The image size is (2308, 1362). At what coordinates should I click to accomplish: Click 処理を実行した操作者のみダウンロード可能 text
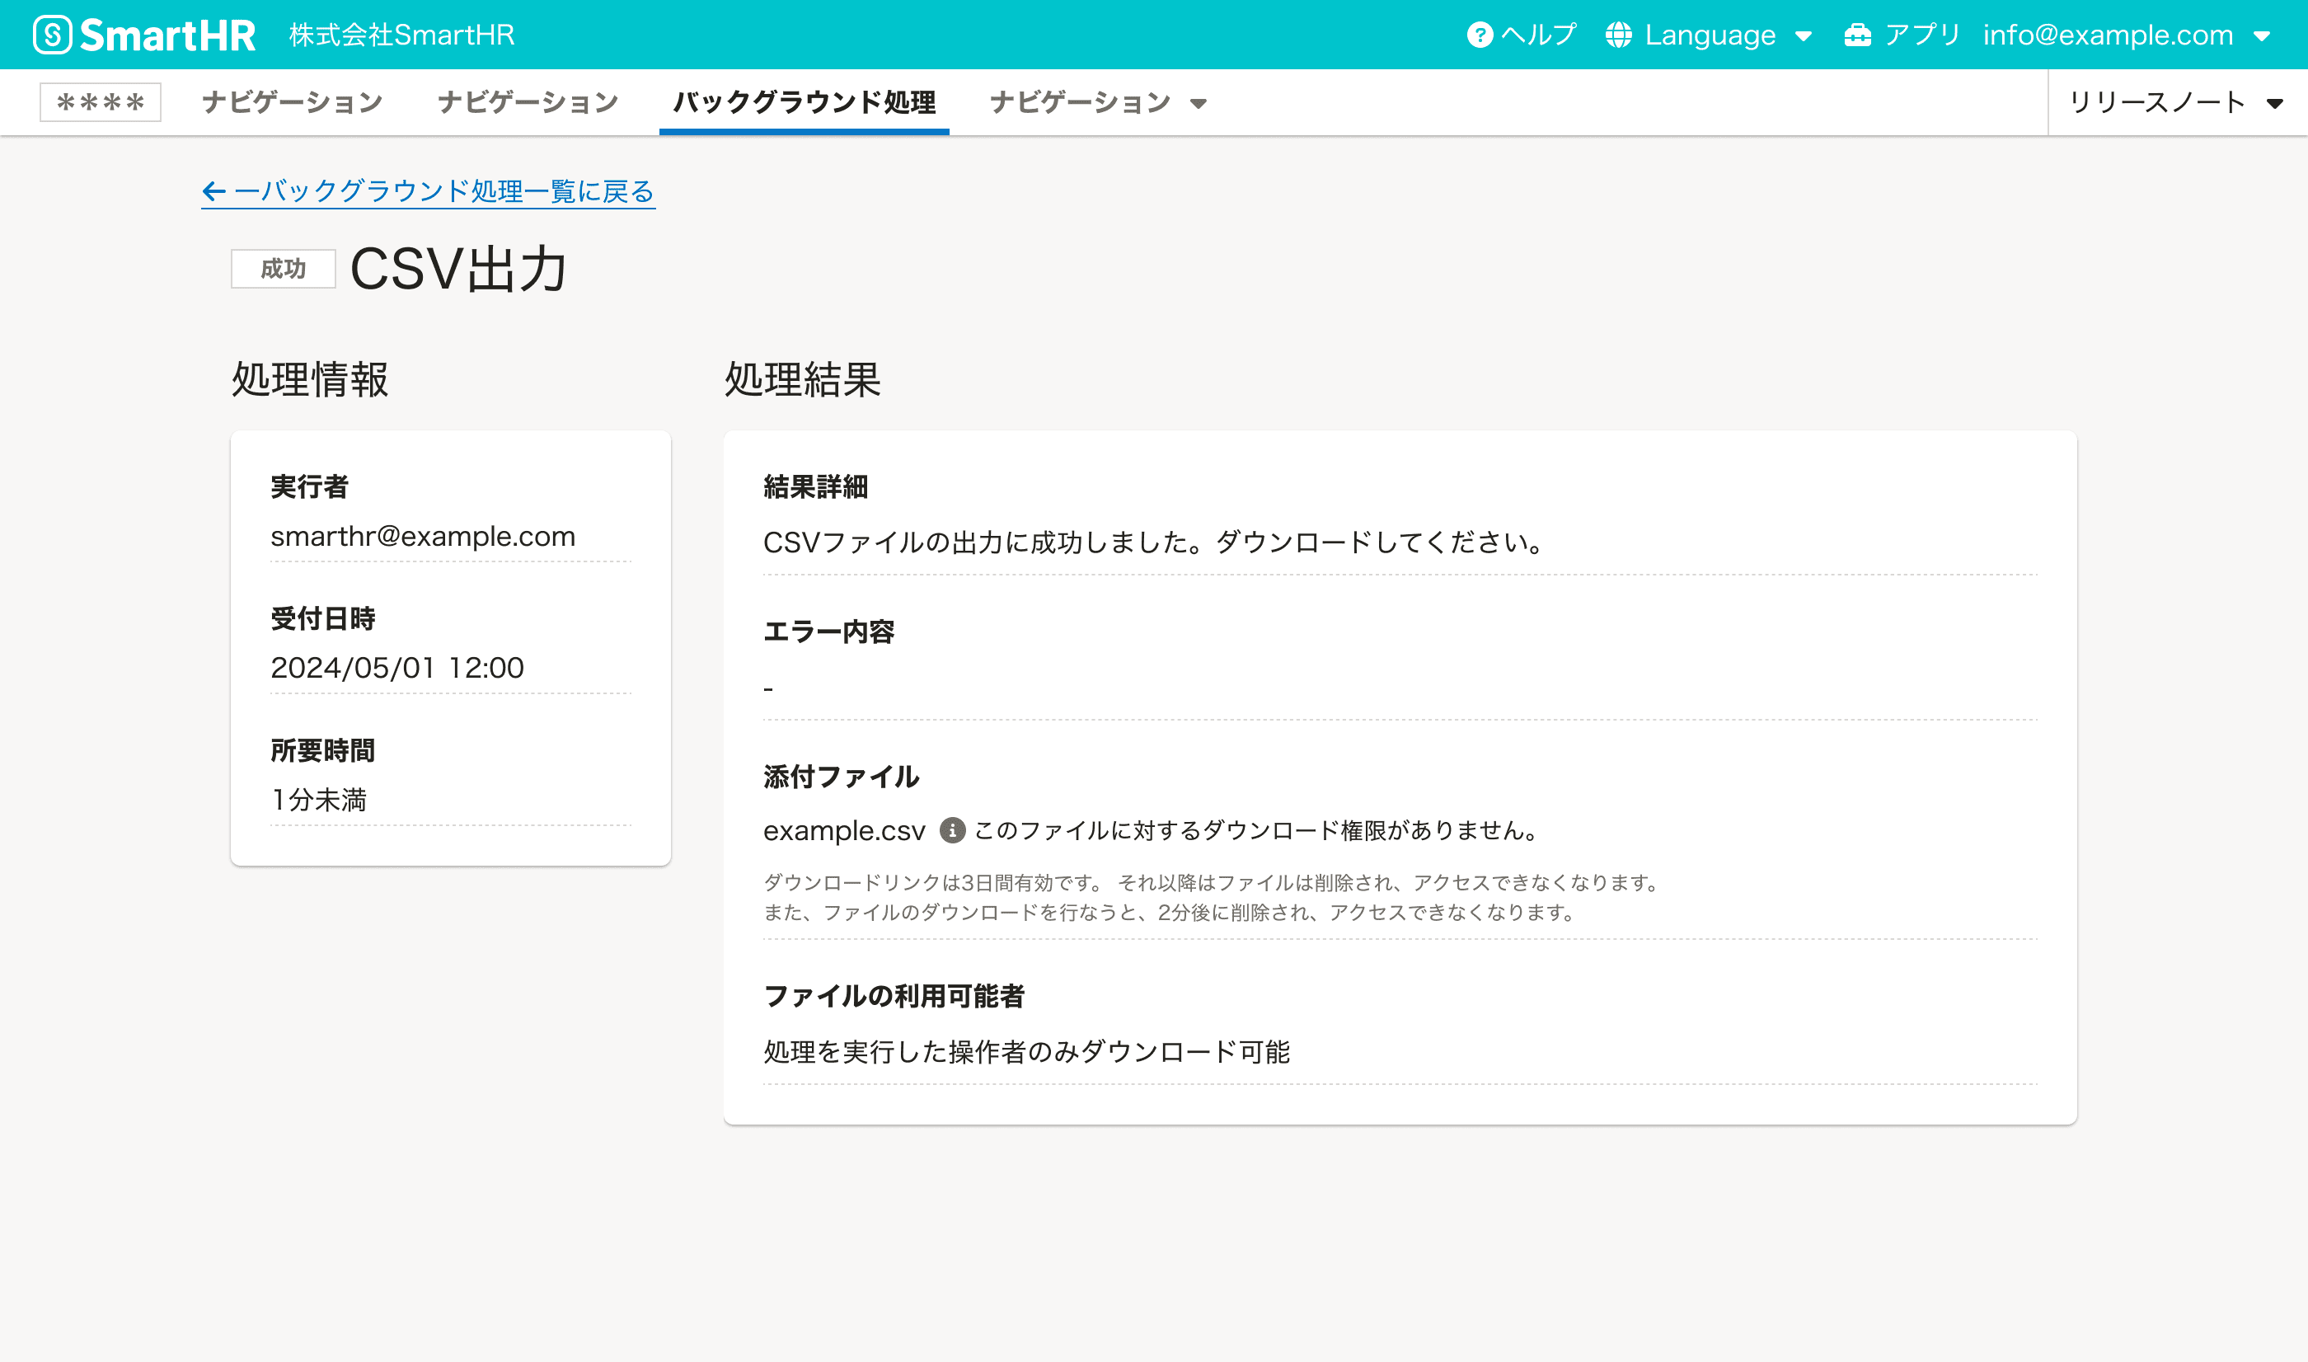[x=1026, y=1052]
